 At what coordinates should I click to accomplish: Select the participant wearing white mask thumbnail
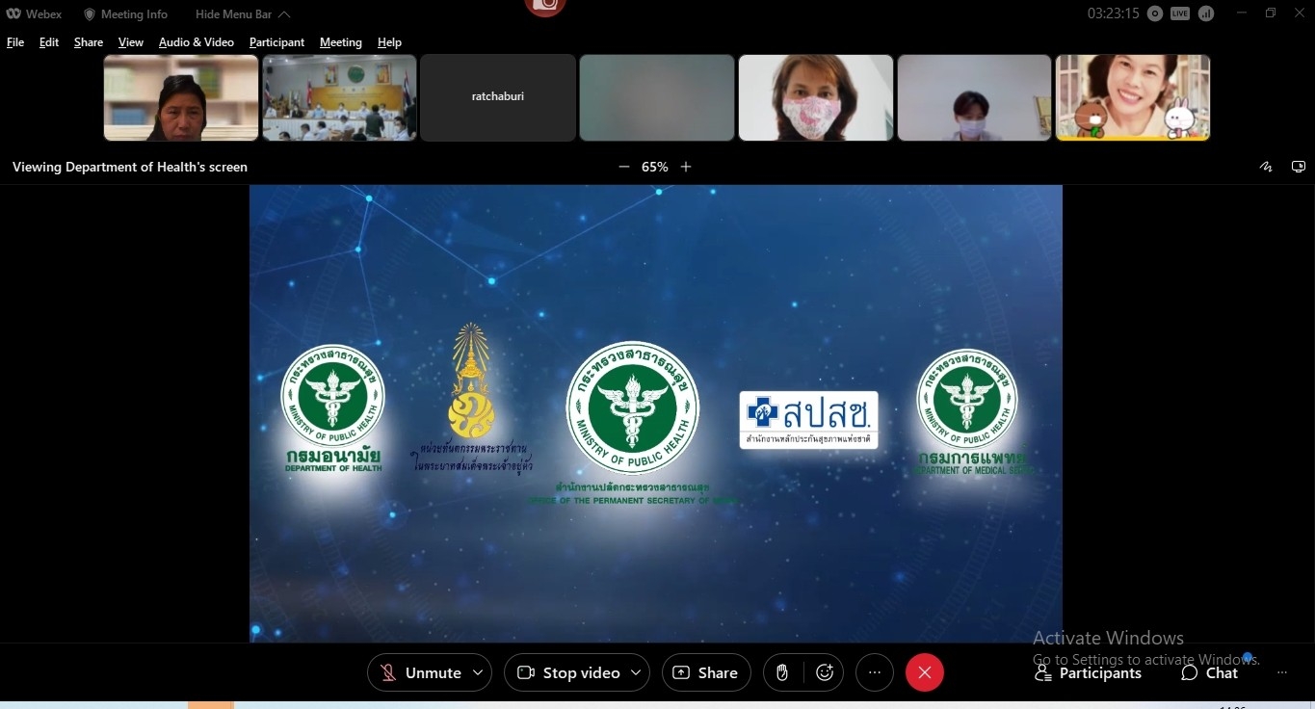[974, 97]
